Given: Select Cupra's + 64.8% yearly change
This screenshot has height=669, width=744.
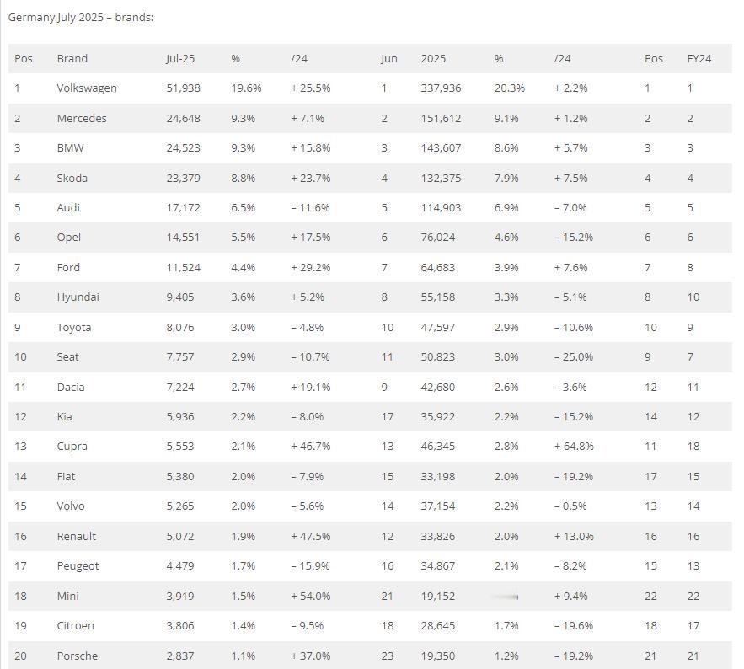Looking at the screenshot, I should coord(574,447).
